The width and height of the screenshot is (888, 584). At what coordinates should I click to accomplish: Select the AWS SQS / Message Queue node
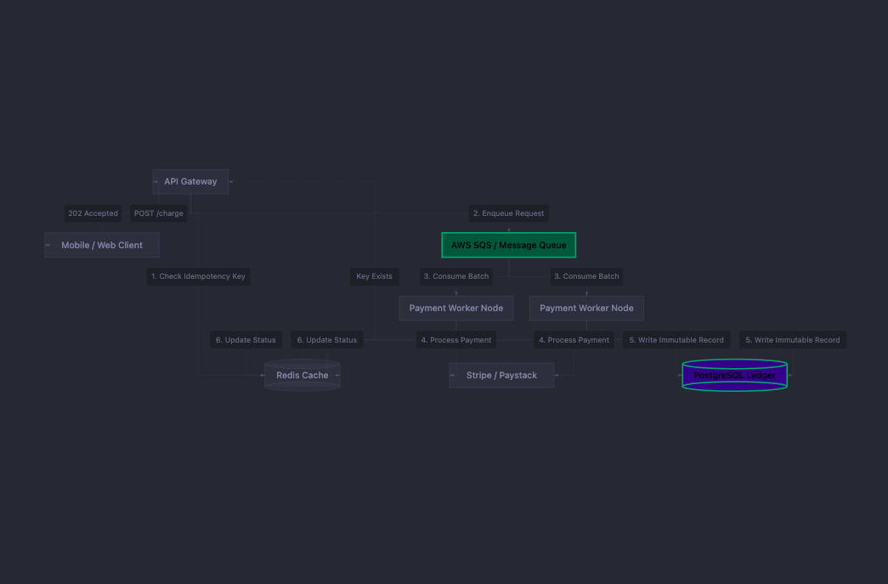(508, 245)
